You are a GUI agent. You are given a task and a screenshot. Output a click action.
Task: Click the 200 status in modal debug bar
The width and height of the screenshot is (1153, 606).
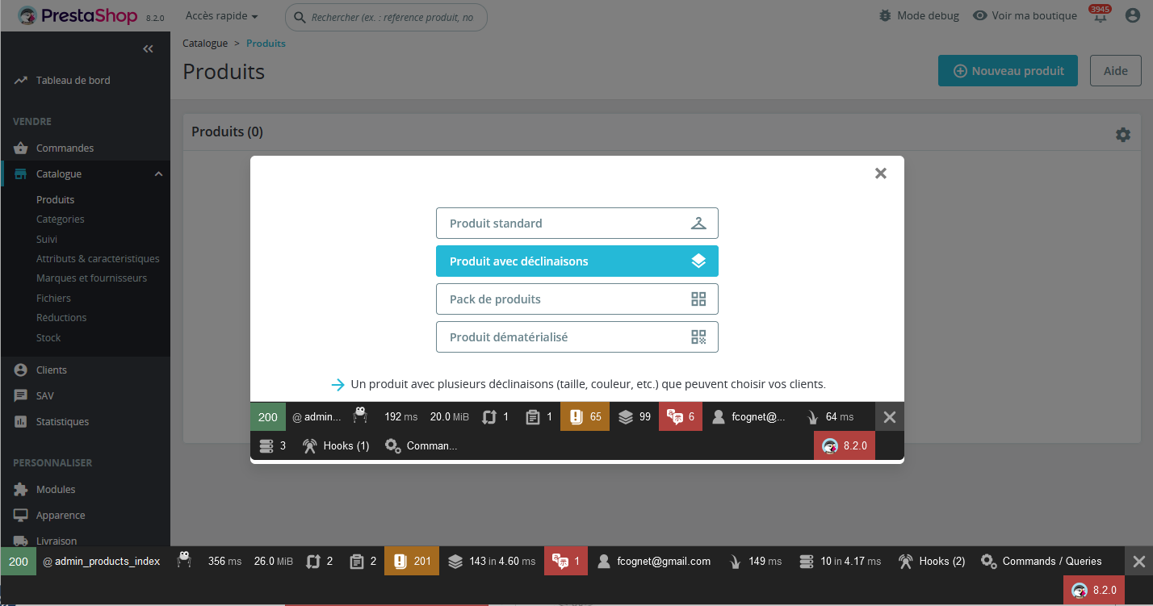(x=267, y=416)
